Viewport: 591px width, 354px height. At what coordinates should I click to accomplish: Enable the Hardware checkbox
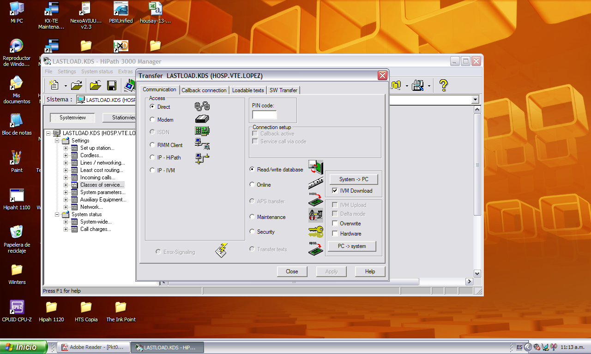tap(335, 233)
